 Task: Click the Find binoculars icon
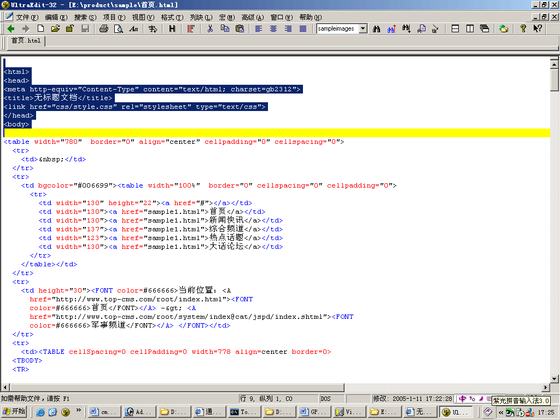376,29
